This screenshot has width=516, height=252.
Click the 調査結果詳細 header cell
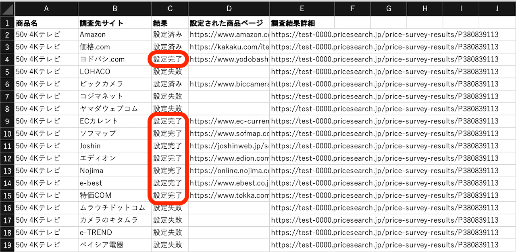302,23
